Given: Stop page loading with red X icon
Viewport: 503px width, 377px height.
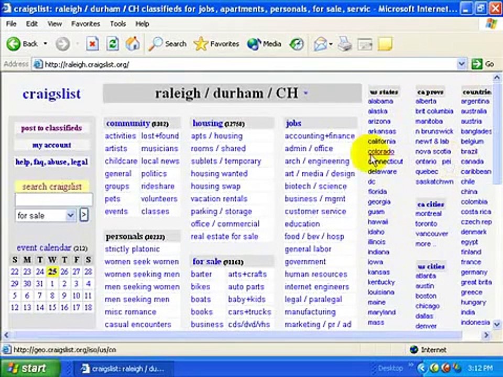Looking at the screenshot, I should tap(92, 44).
